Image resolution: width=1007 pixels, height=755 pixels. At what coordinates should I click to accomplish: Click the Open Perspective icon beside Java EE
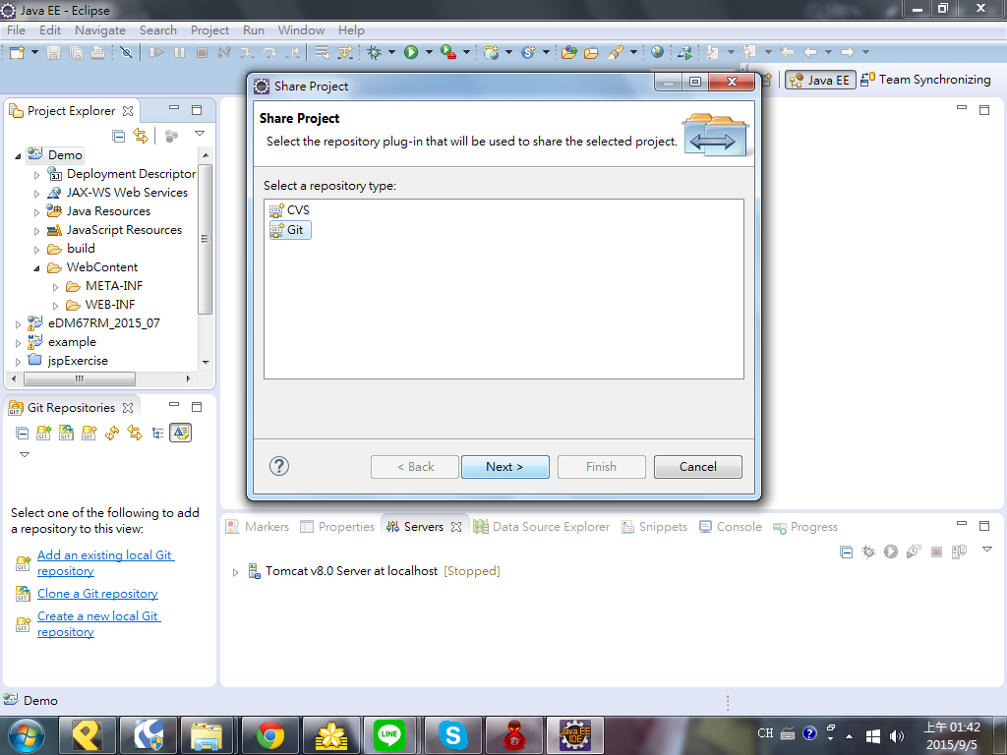(767, 80)
